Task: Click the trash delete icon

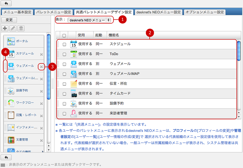Action: pos(21,28)
